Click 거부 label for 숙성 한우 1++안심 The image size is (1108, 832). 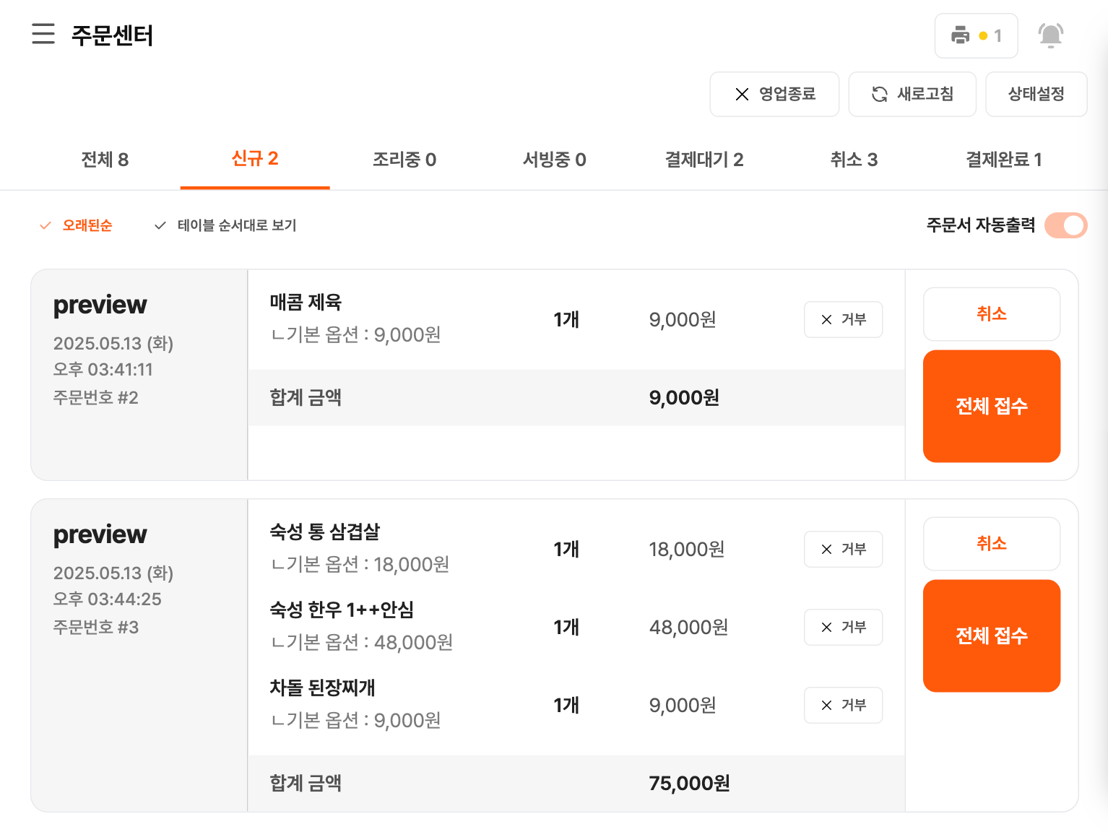click(x=854, y=627)
